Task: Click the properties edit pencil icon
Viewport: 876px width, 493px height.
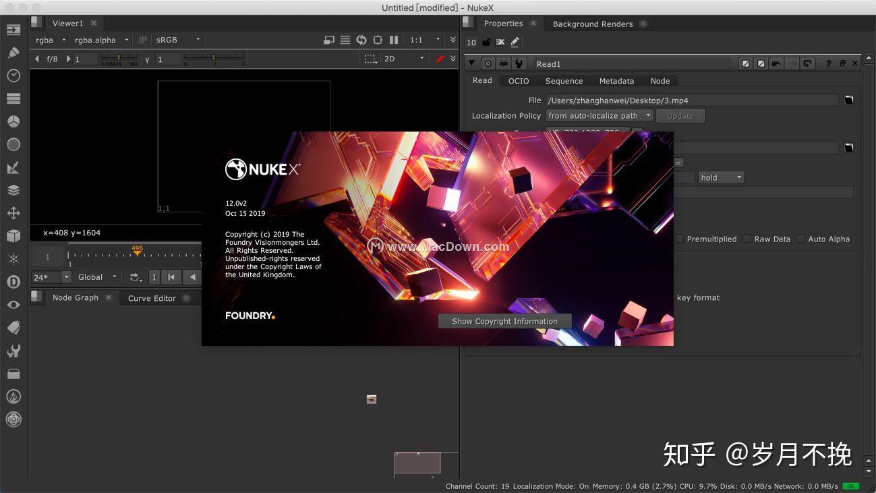Action: click(x=515, y=42)
